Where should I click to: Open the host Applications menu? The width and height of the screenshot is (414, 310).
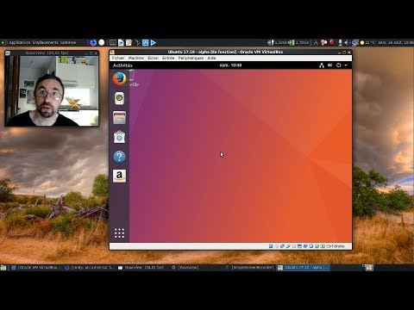pos(20,42)
